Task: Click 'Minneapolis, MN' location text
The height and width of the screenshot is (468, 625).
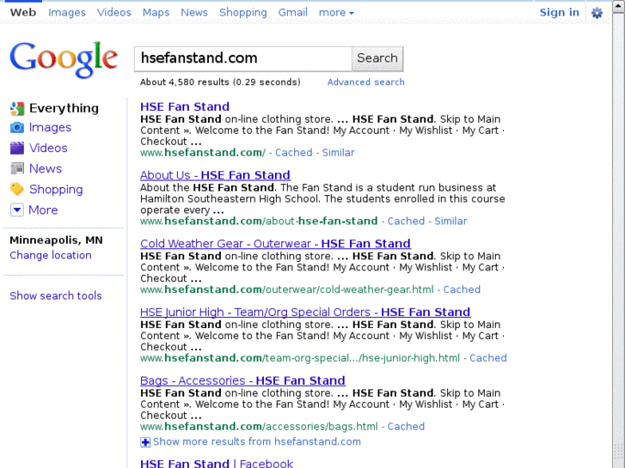Action: click(x=56, y=240)
